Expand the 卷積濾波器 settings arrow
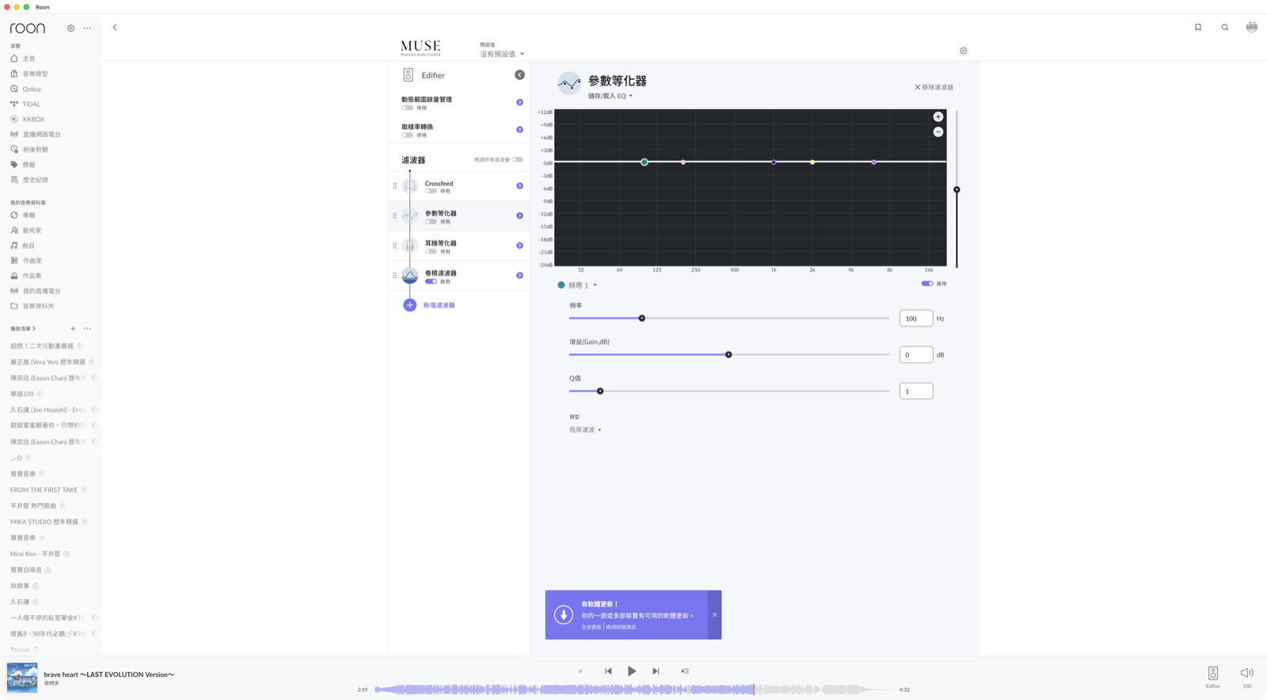This screenshot has width=1267, height=700. coord(519,276)
